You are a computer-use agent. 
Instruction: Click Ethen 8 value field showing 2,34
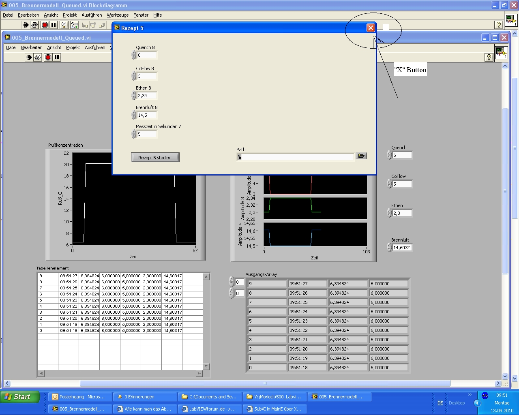(147, 96)
